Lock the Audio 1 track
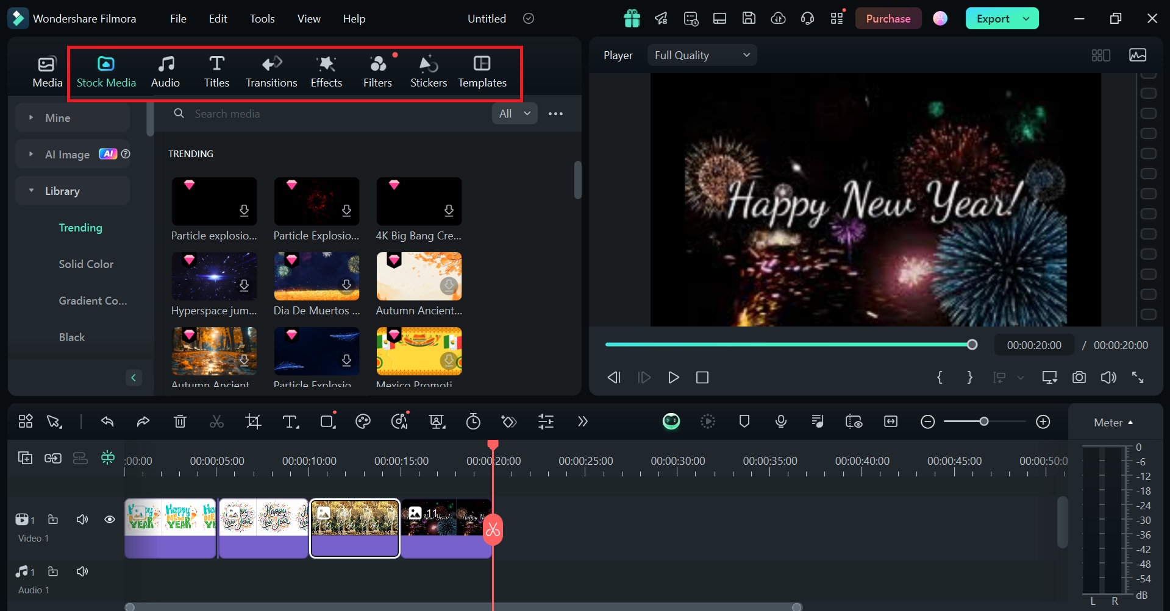1170x611 pixels. (x=53, y=571)
